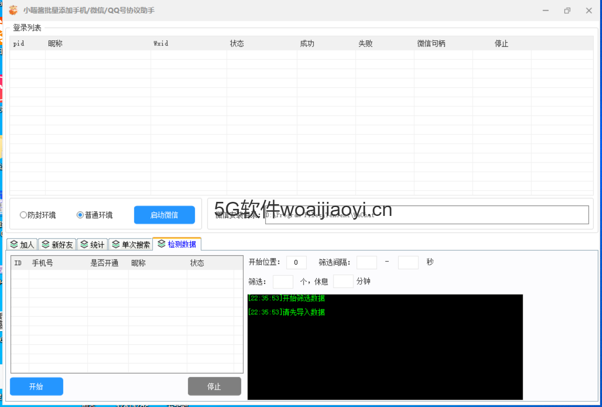Click the 开始筛选数据 log line

286,298
